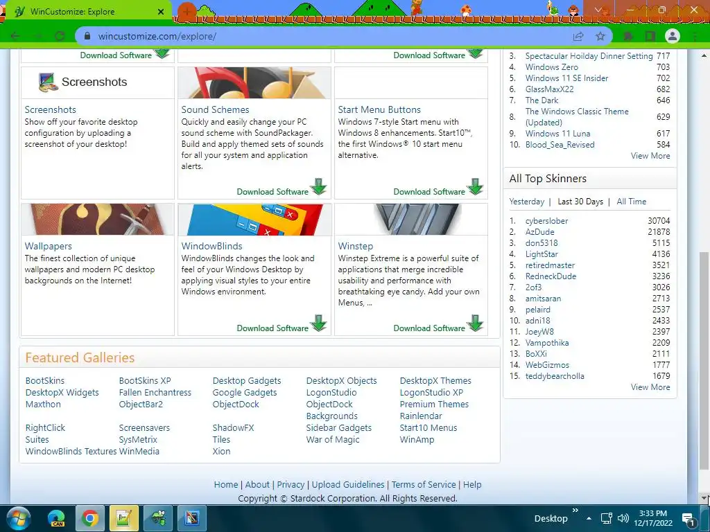The height and width of the screenshot is (532, 710).
Task: Click the Wallpapers banner thumbnail
Action: pos(97,220)
